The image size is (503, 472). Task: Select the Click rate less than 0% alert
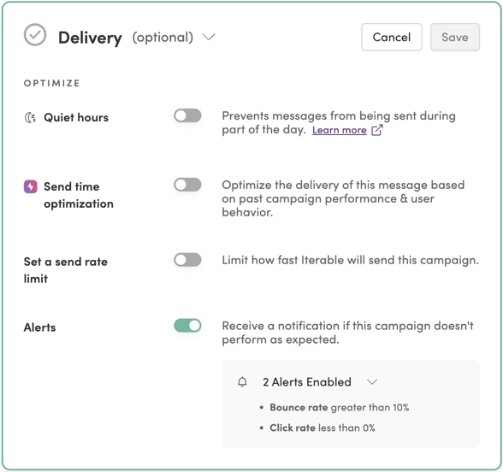[x=322, y=428]
